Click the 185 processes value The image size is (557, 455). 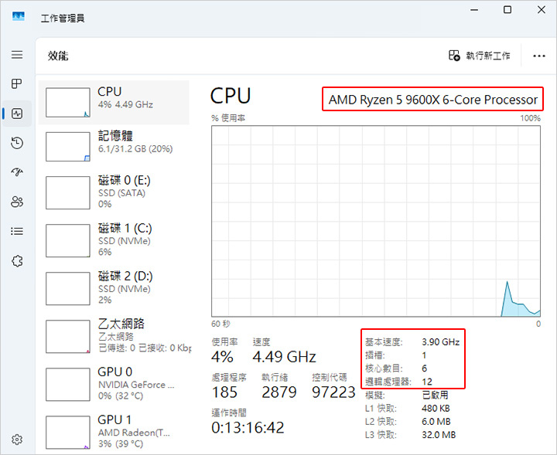[x=224, y=392]
